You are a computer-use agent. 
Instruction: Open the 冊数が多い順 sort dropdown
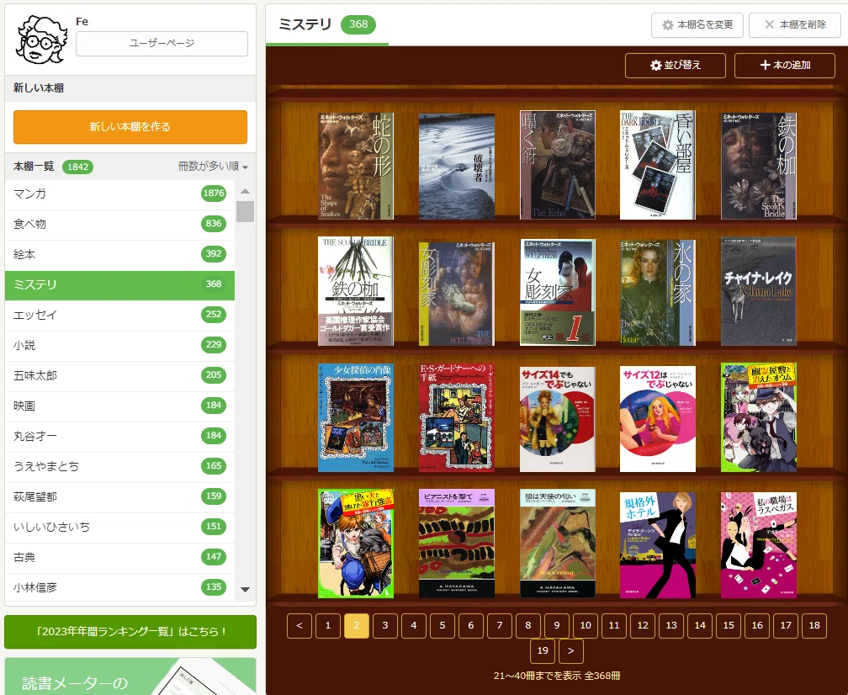pyautogui.click(x=213, y=167)
